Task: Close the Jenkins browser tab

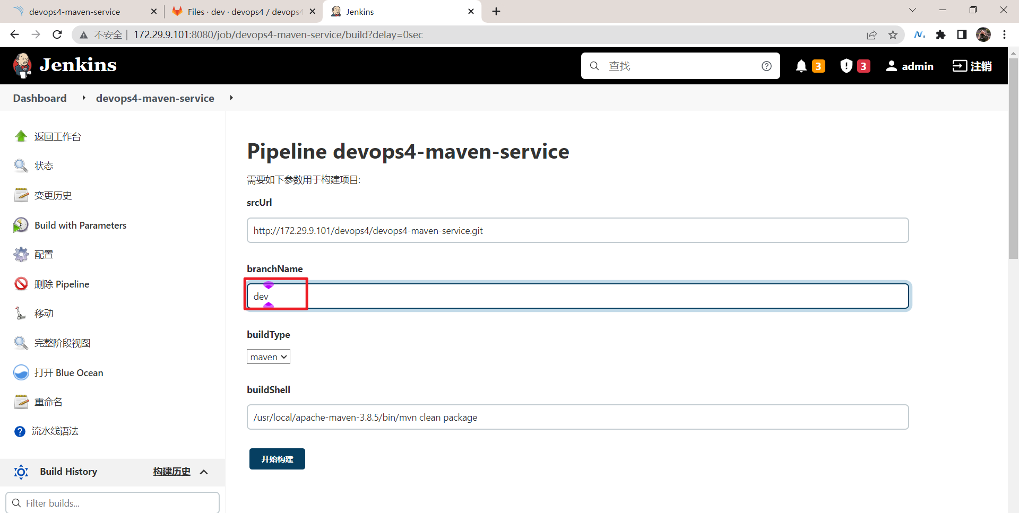Action: (x=471, y=12)
